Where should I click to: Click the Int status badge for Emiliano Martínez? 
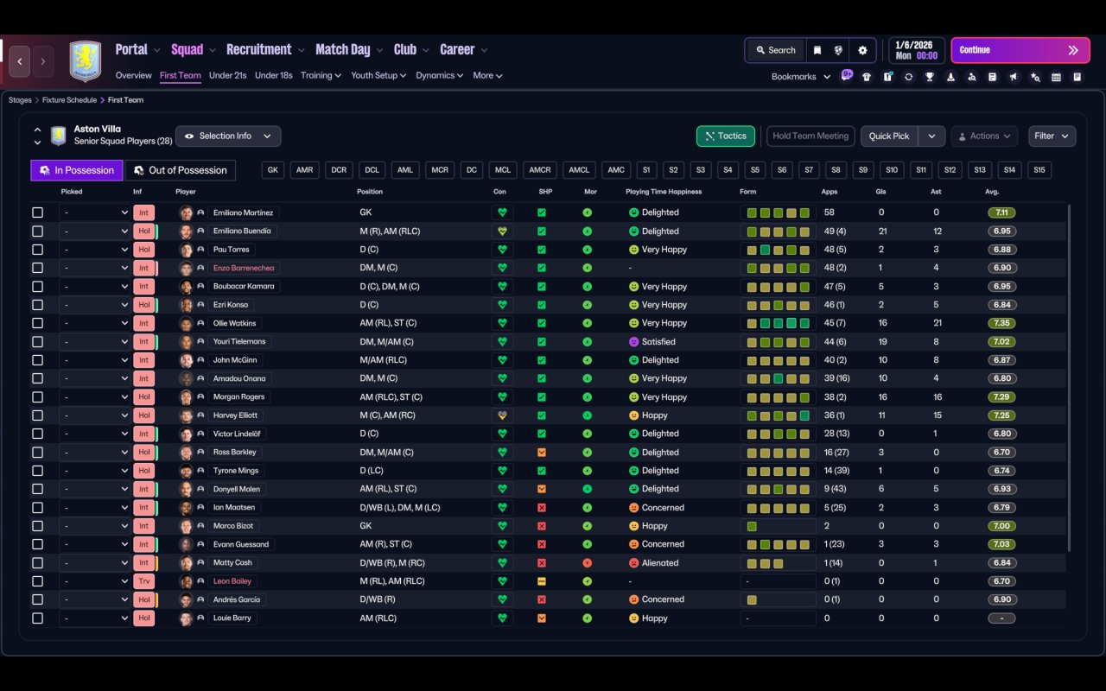click(x=143, y=212)
